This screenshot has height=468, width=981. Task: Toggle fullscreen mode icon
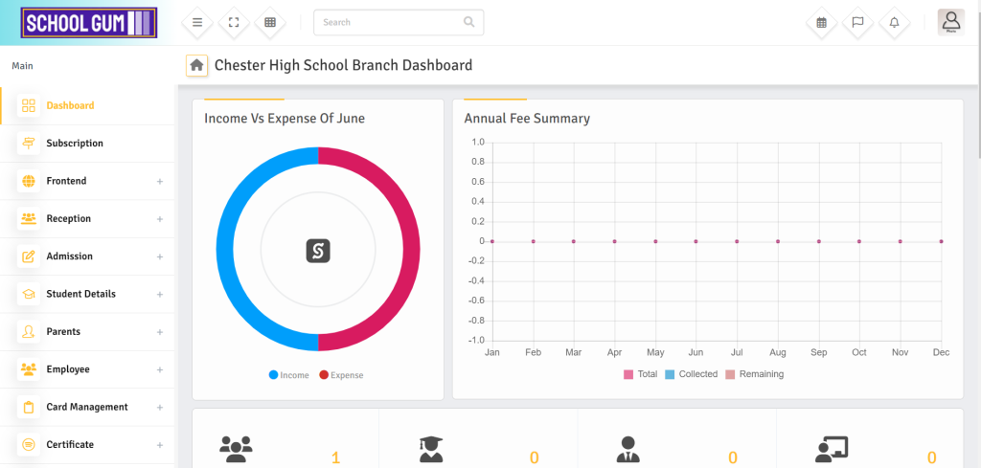tap(234, 22)
